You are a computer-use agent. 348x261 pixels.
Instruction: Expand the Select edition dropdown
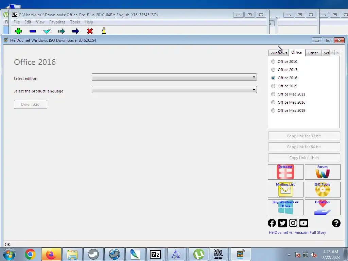click(x=174, y=77)
